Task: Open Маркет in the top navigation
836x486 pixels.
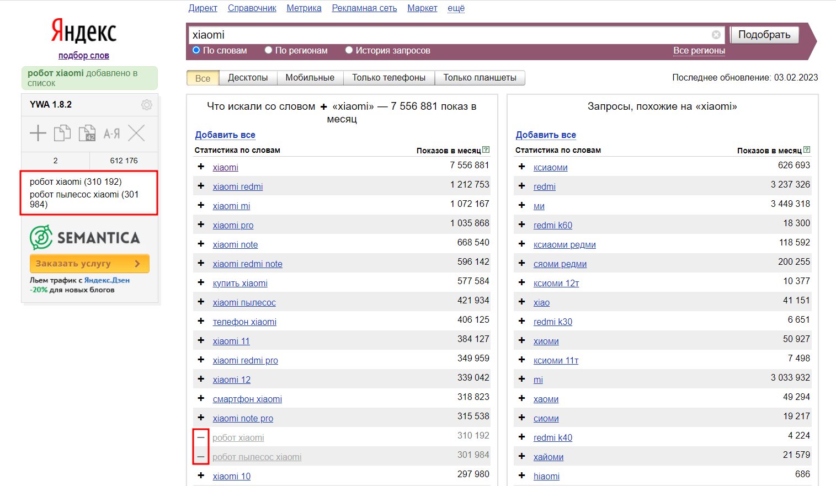Action: [x=422, y=8]
